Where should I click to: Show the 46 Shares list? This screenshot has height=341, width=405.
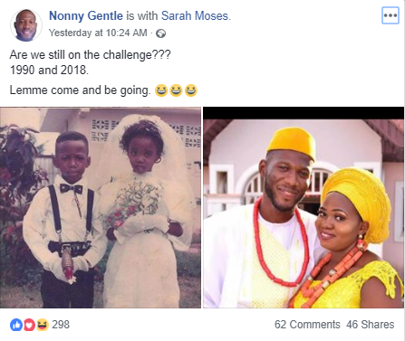(x=370, y=325)
